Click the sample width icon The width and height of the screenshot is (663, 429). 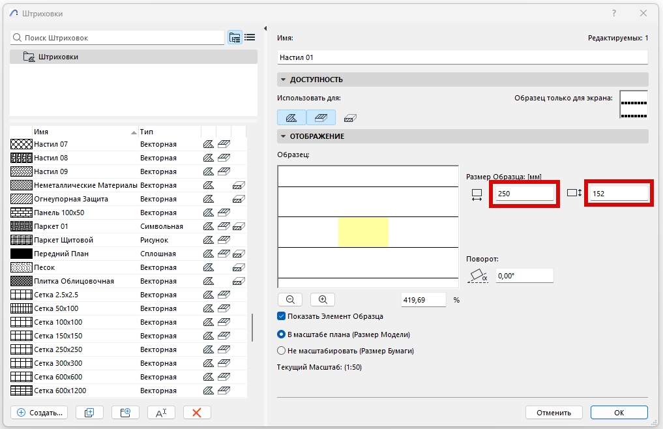coord(477,195)
